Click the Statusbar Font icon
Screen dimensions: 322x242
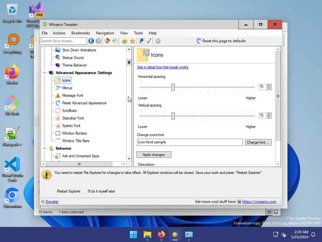coord(58,118)
